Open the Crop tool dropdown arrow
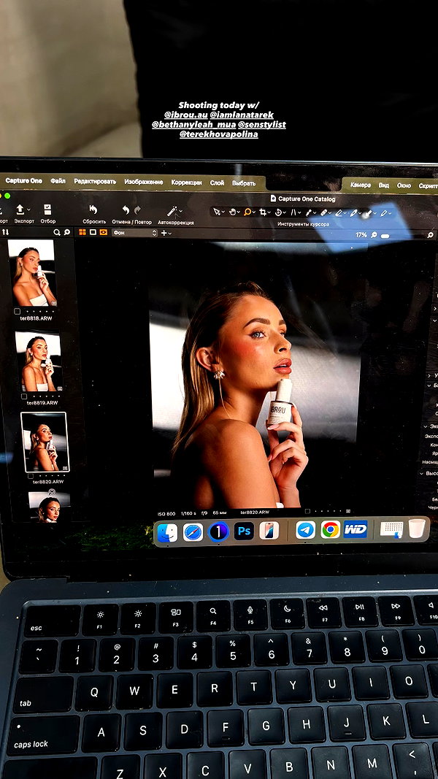 269,212
